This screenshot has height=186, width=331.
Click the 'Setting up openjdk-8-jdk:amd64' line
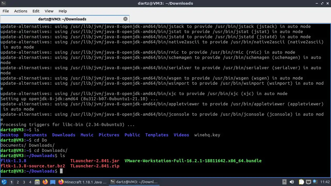point(79,99)
